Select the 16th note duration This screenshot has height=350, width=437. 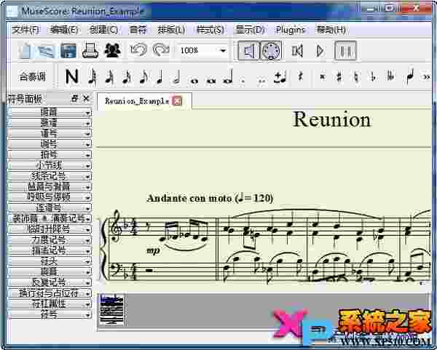(126, 76)
